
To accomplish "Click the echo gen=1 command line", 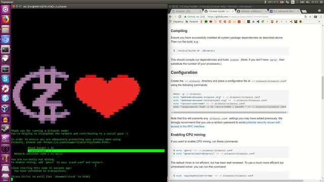I will click(x=203, y=151).
